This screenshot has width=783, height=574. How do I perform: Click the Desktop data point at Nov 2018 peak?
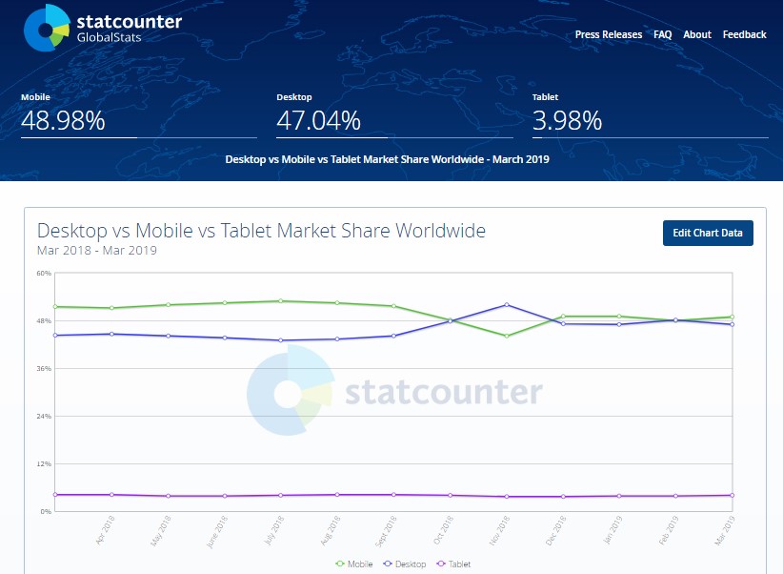pos(507,304)
